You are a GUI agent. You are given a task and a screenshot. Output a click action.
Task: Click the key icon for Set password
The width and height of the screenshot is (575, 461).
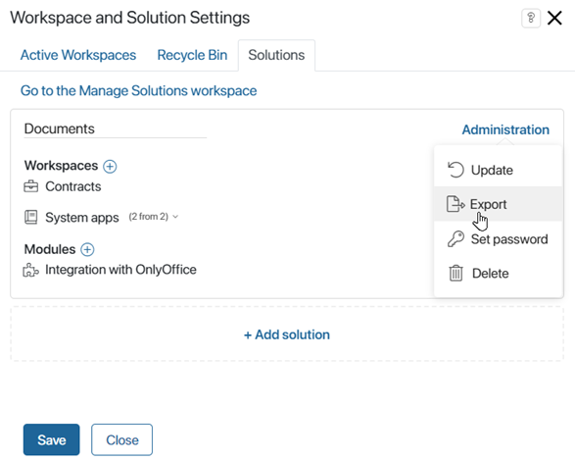(x=455, y=239)
